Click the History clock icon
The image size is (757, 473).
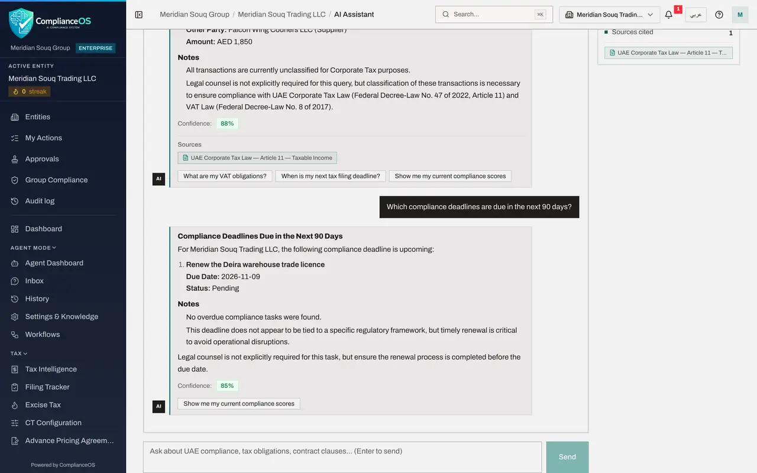point(15,299)
